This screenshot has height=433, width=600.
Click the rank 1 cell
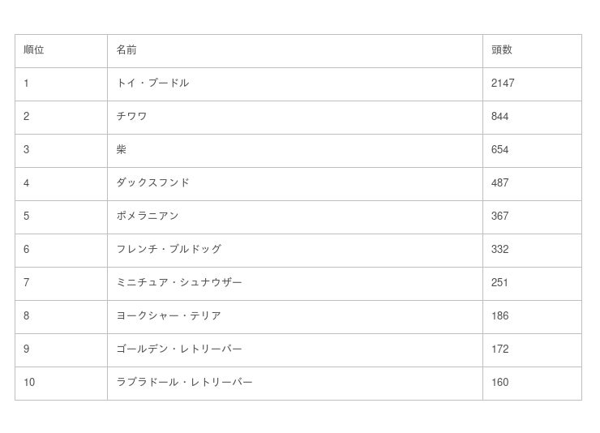(x=27, y=84)
